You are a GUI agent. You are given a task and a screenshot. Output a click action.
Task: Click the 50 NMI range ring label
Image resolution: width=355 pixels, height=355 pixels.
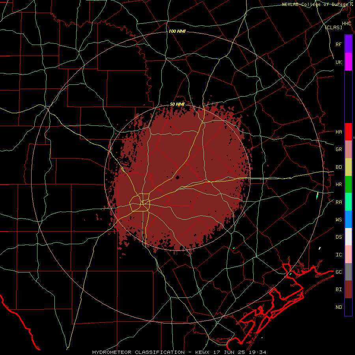click(x=177, y=104)
